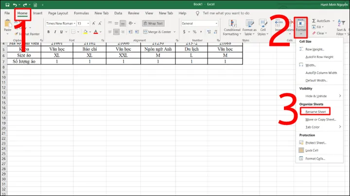Expand Hide & Unhide submenu
350x196 pixels.
[x=320, y=96]
